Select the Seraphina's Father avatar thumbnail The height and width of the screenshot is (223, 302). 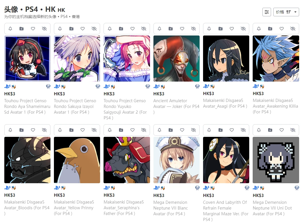[127, 160]
